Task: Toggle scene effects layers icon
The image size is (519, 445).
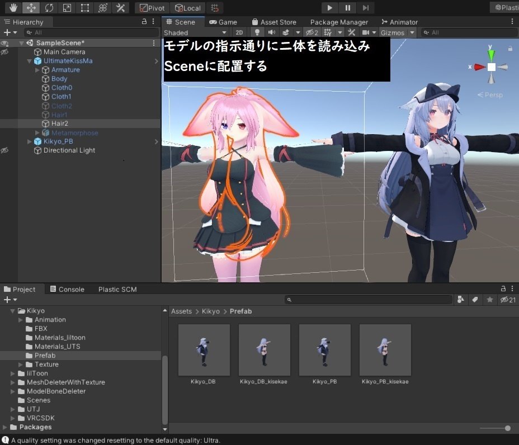Action: coord(286,32)
